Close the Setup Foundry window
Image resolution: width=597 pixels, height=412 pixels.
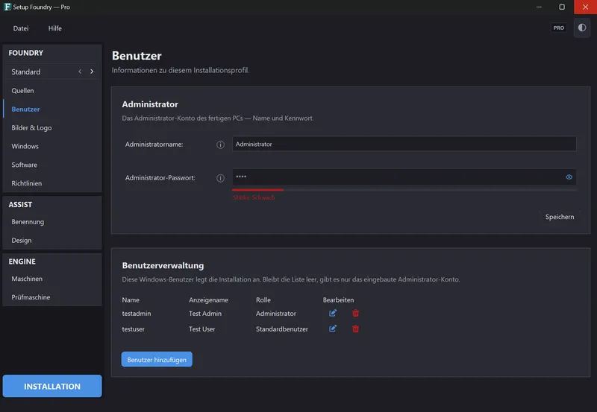coord(585,7)
